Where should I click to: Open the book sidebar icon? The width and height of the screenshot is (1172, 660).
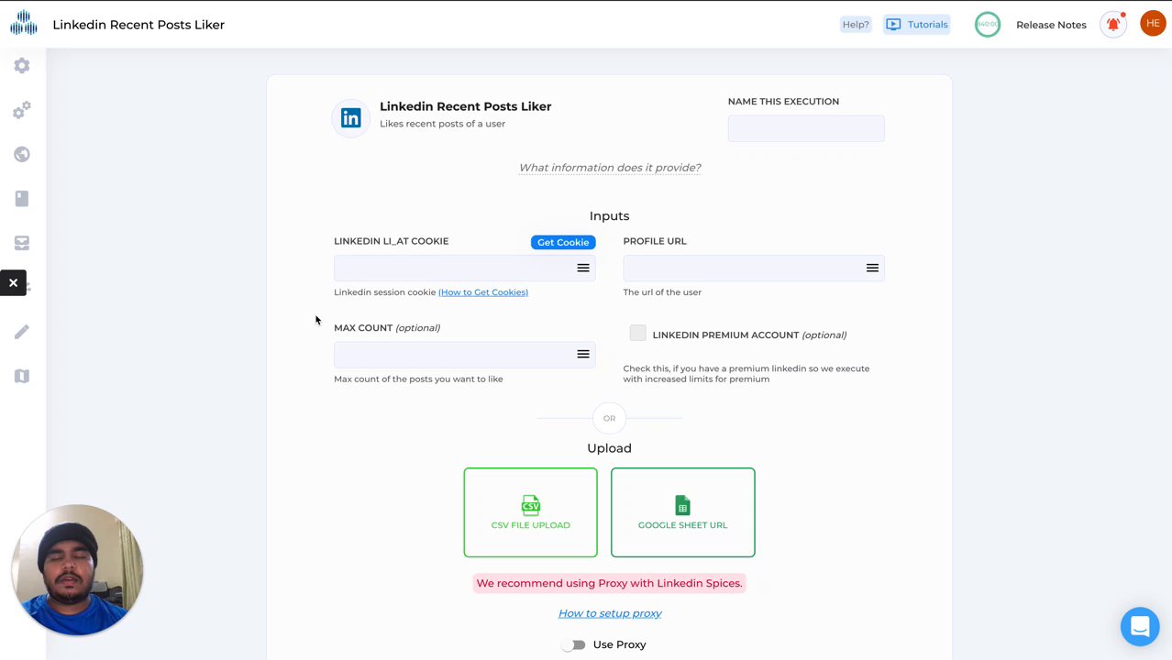pos(22,198)
